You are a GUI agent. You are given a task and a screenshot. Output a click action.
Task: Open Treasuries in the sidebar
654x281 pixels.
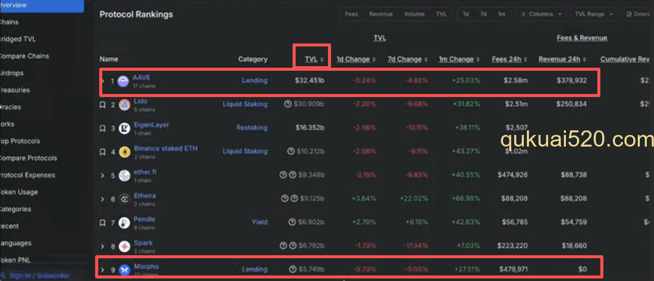click(x=15, y=90)
